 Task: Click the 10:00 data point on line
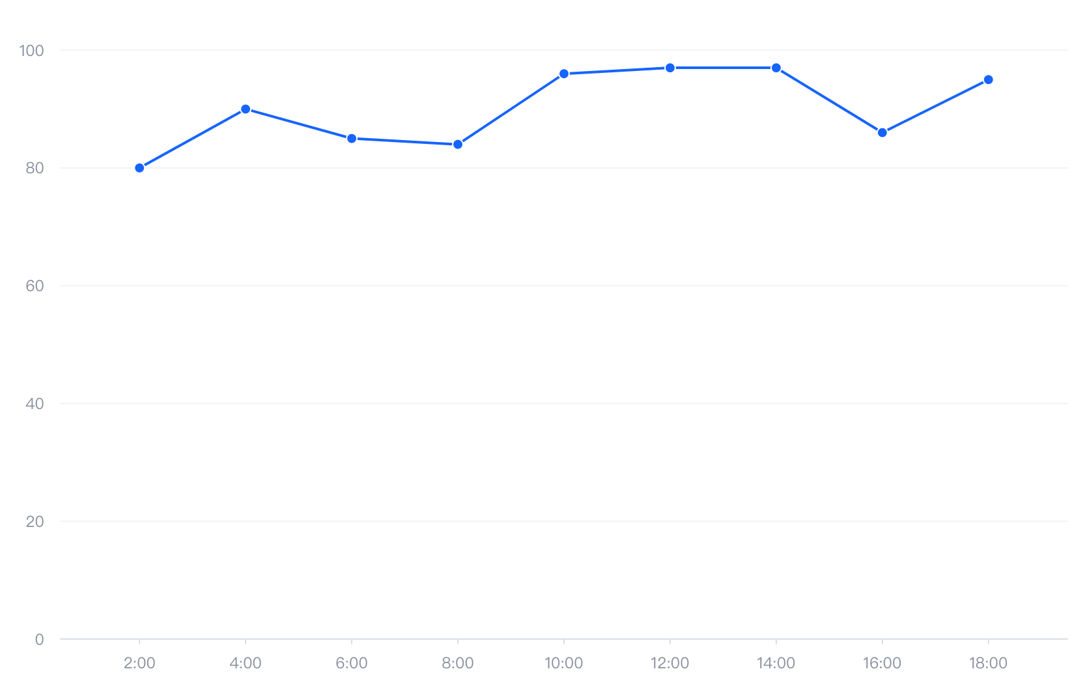[x=564, y=74]
